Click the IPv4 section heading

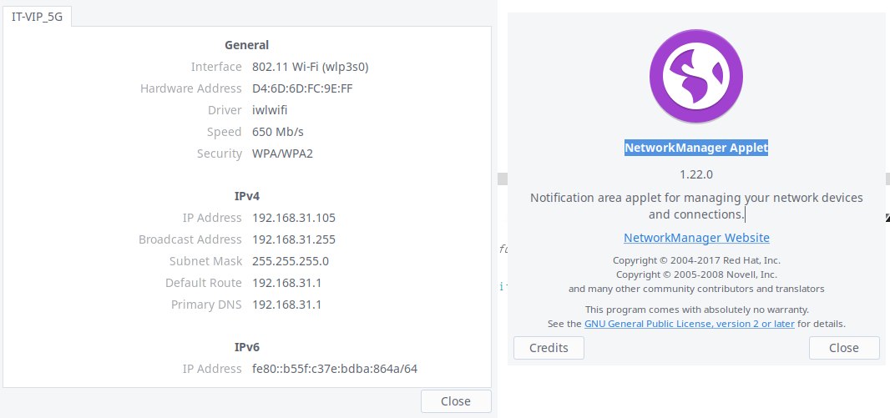pos(247,196)
